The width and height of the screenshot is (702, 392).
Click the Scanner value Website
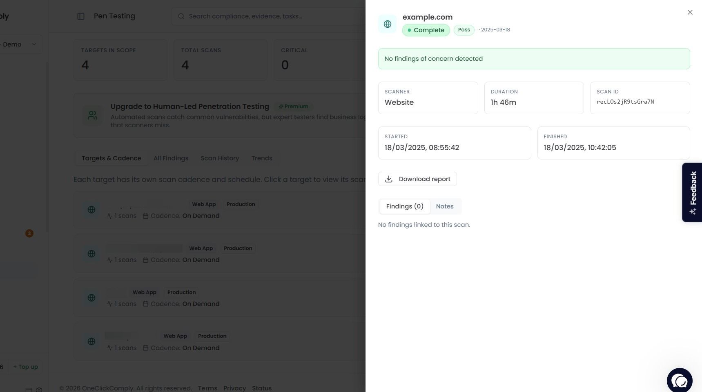tap(399, 102)
